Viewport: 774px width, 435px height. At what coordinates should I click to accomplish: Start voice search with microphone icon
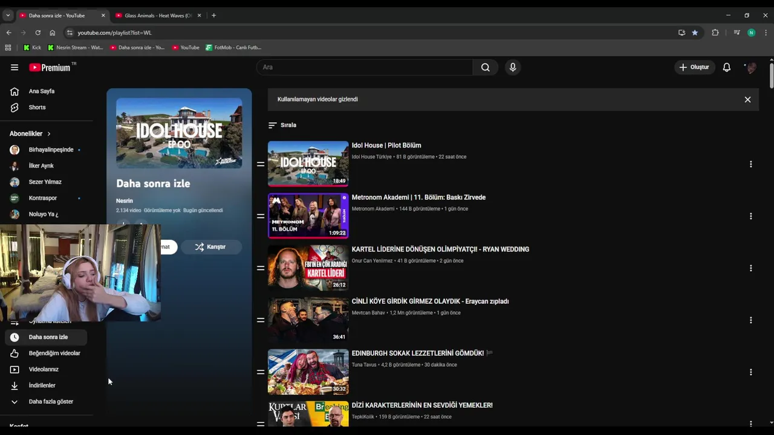[513, 67]
